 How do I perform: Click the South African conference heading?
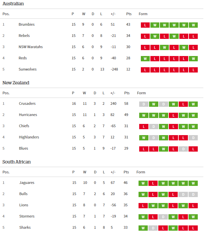pyautogui.click(x=16, y=162)
